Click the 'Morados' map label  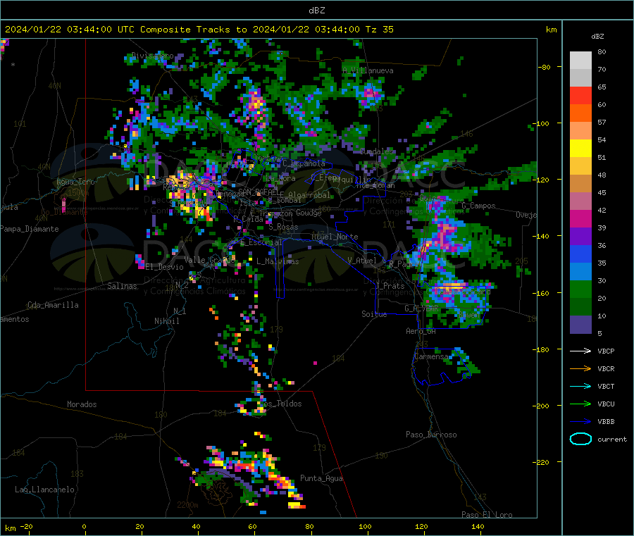click(82, 404)
